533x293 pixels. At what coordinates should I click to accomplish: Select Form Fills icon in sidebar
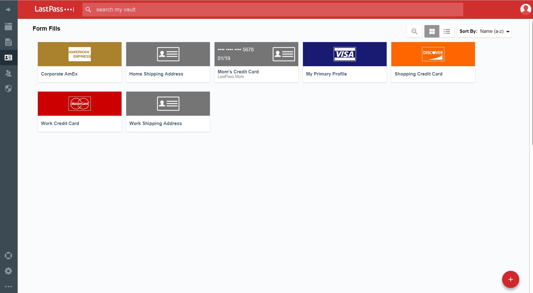pyautogui.click(x=8, y=58)
